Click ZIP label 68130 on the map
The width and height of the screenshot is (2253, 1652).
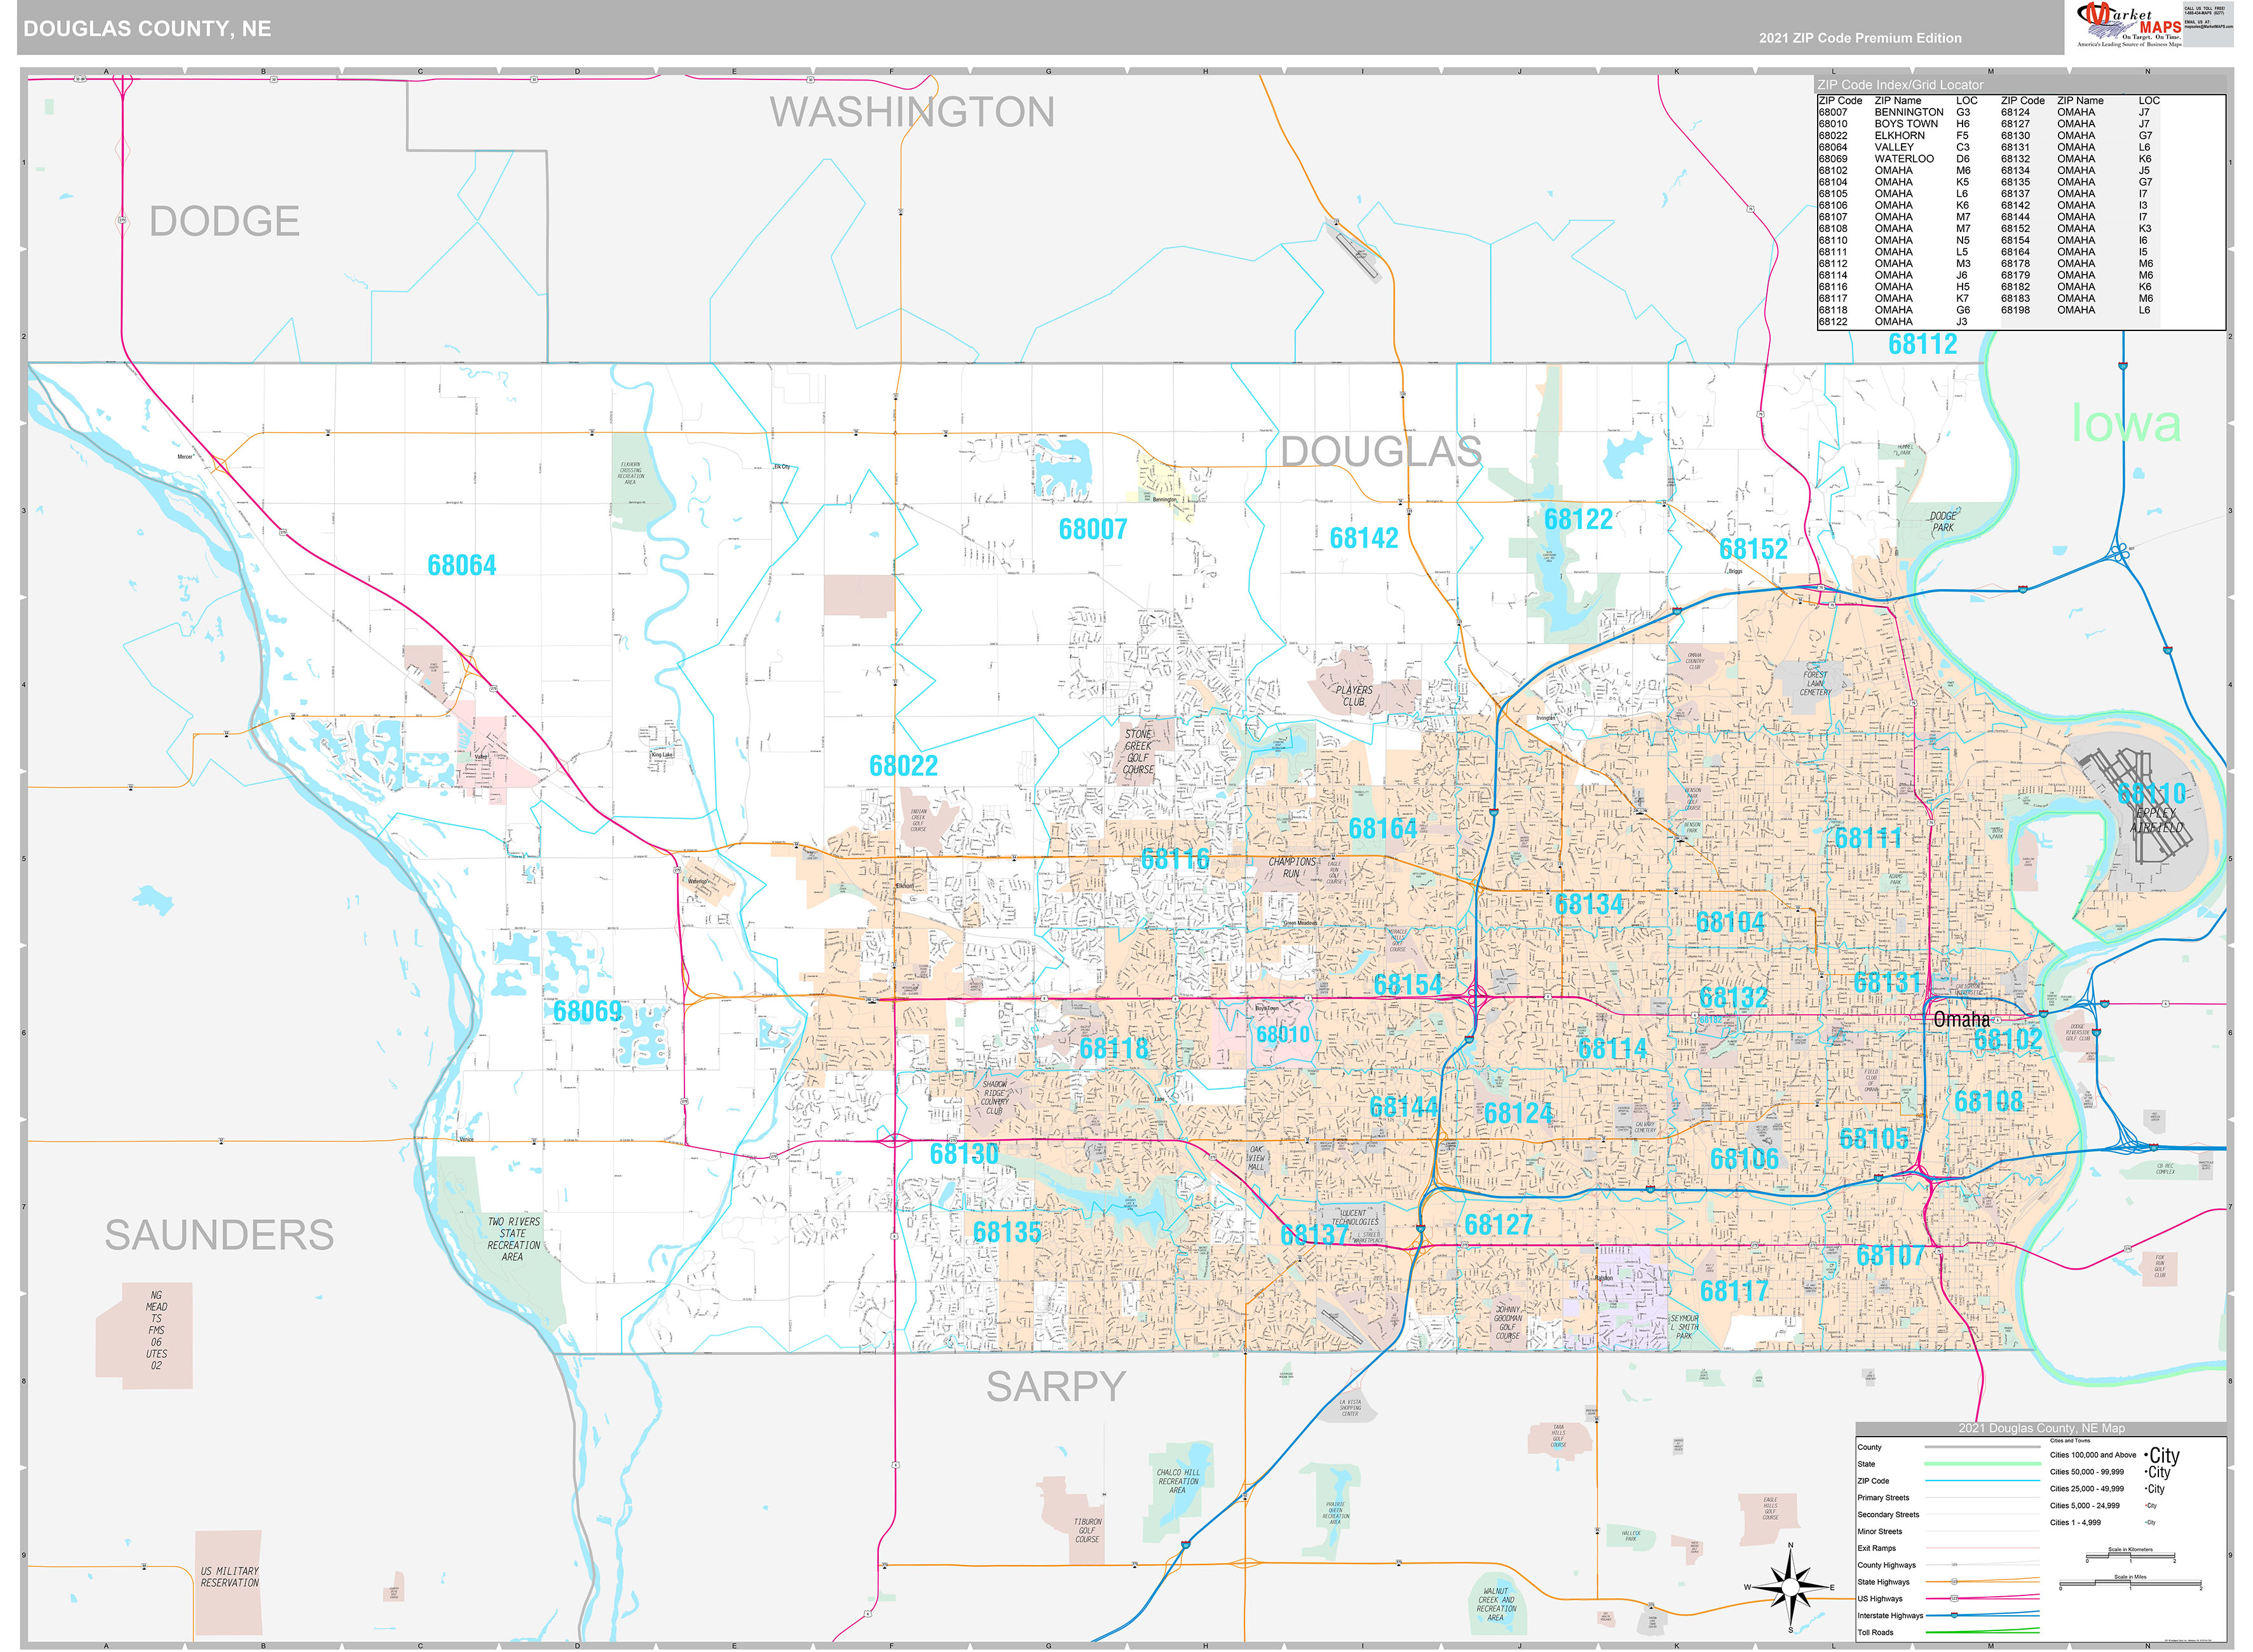click(x=964, y=1155)
